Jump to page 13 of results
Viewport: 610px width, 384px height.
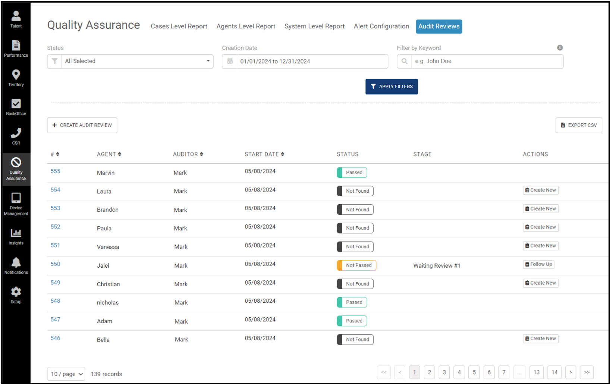click(537, 372)
